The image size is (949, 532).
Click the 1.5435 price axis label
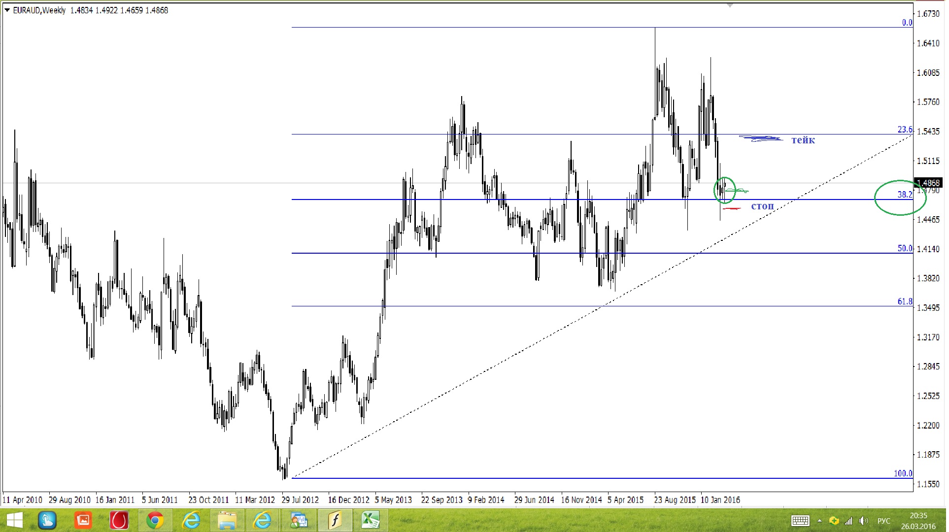pos(928,132)
